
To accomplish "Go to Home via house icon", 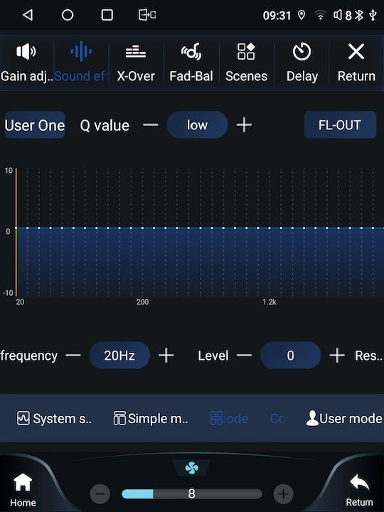I will [23, 482].
